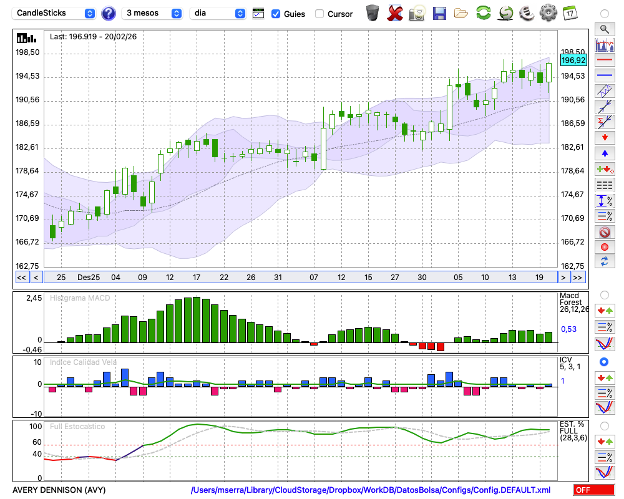Image resolution: width=624 pixels, height=499 pixels.
Task: Click the green refresh arrows icon
Action: [483, 12]
